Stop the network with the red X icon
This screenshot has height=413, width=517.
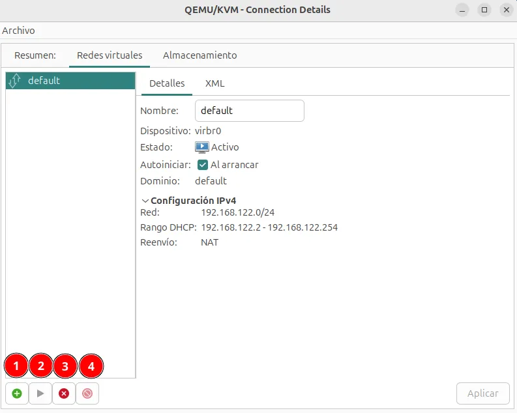tap(64, 393)
